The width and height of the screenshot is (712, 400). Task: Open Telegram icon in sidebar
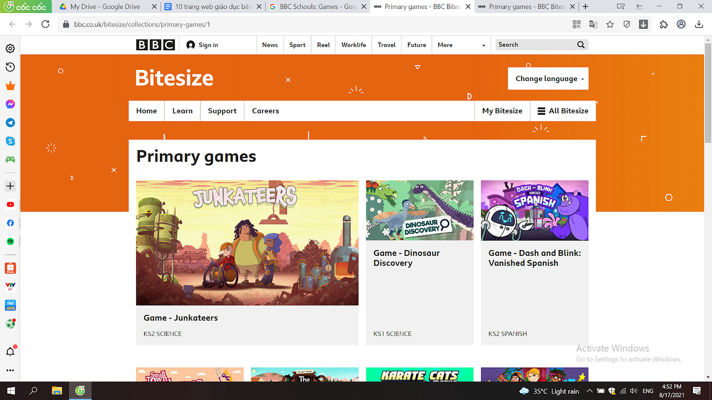point(10,123)
